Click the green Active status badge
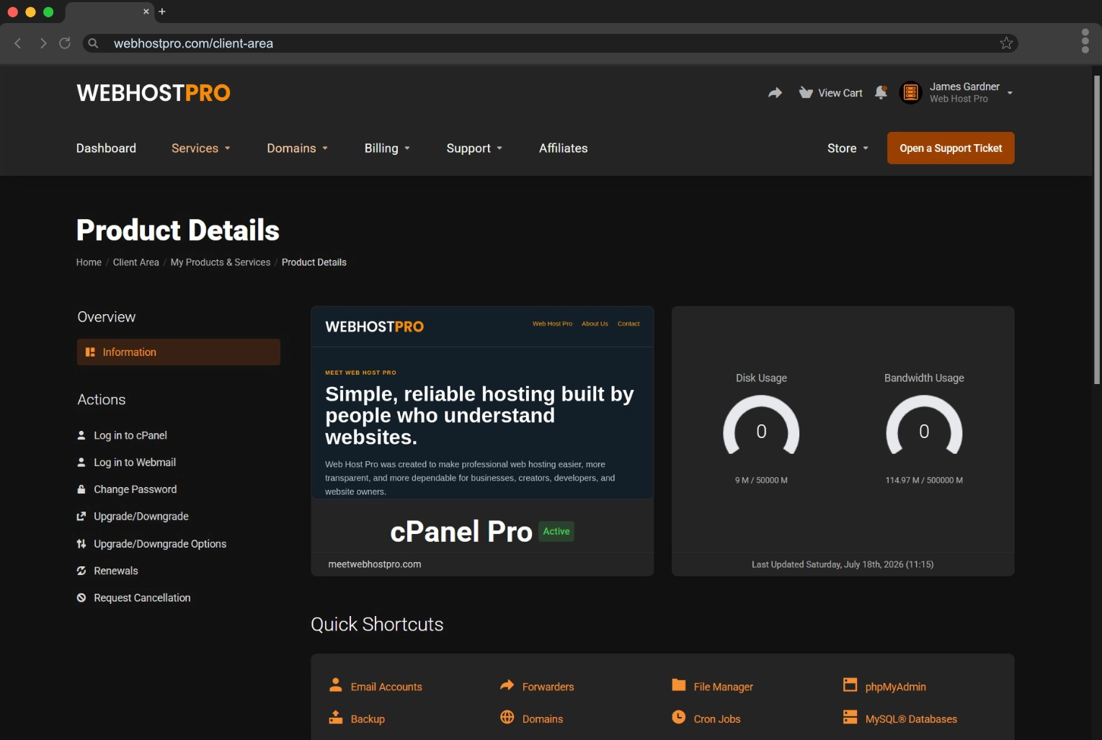 556,531
